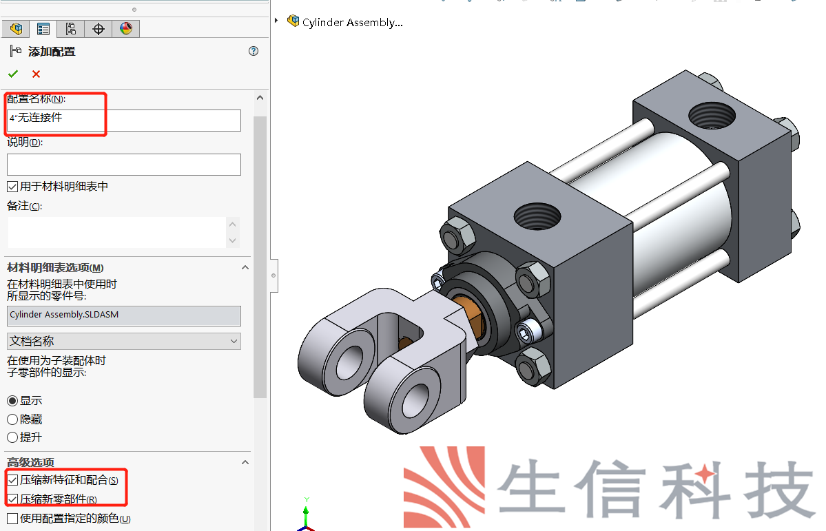Click the coordinate triad in viewport
Screen dimensions: 826x531
coord(306,514)
